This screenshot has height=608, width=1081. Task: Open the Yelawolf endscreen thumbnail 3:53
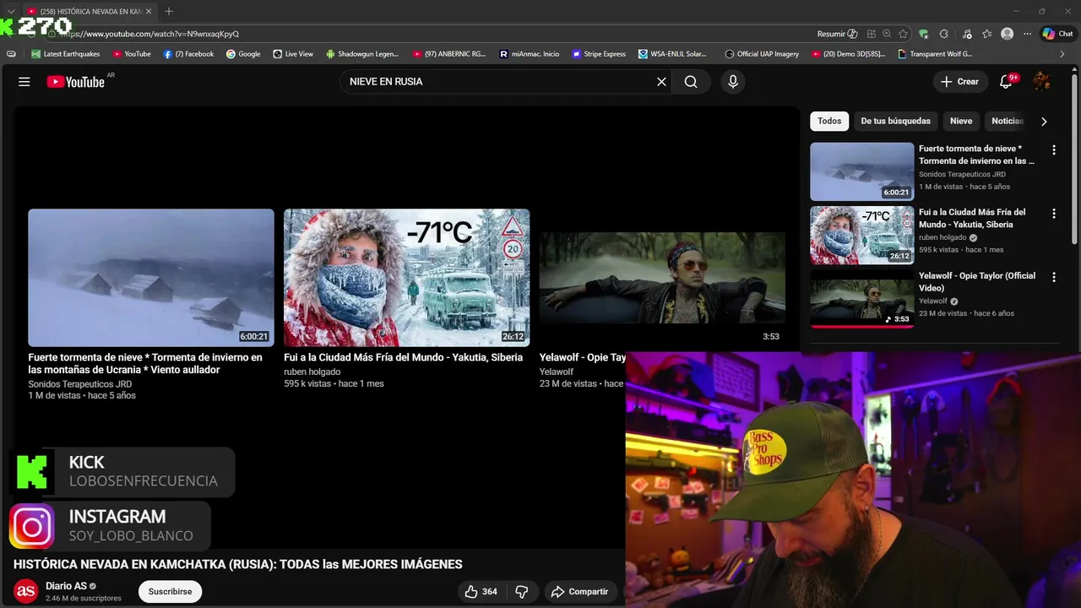point(662,278)
